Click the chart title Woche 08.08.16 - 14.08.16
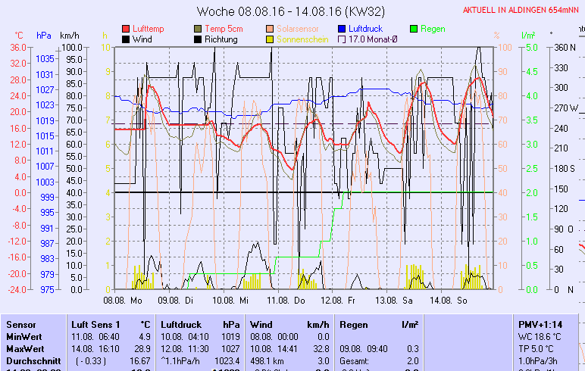Image resolution: width=585 pixels, height=371 pixels. coord(292,11)
